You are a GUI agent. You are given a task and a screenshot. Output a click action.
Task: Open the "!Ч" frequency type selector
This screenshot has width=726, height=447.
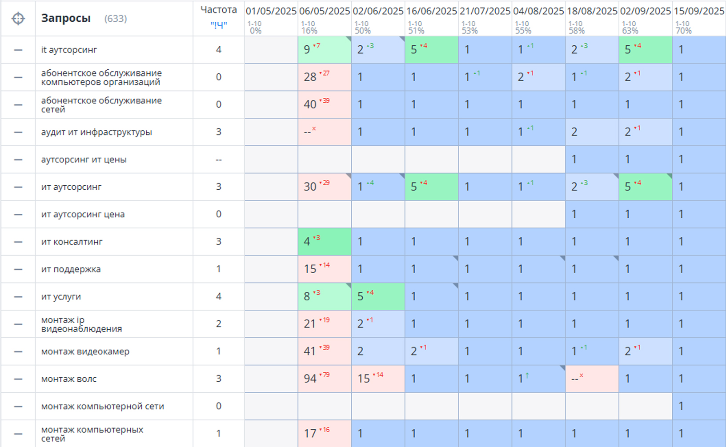pyautogui.click(x=218, y=25)
